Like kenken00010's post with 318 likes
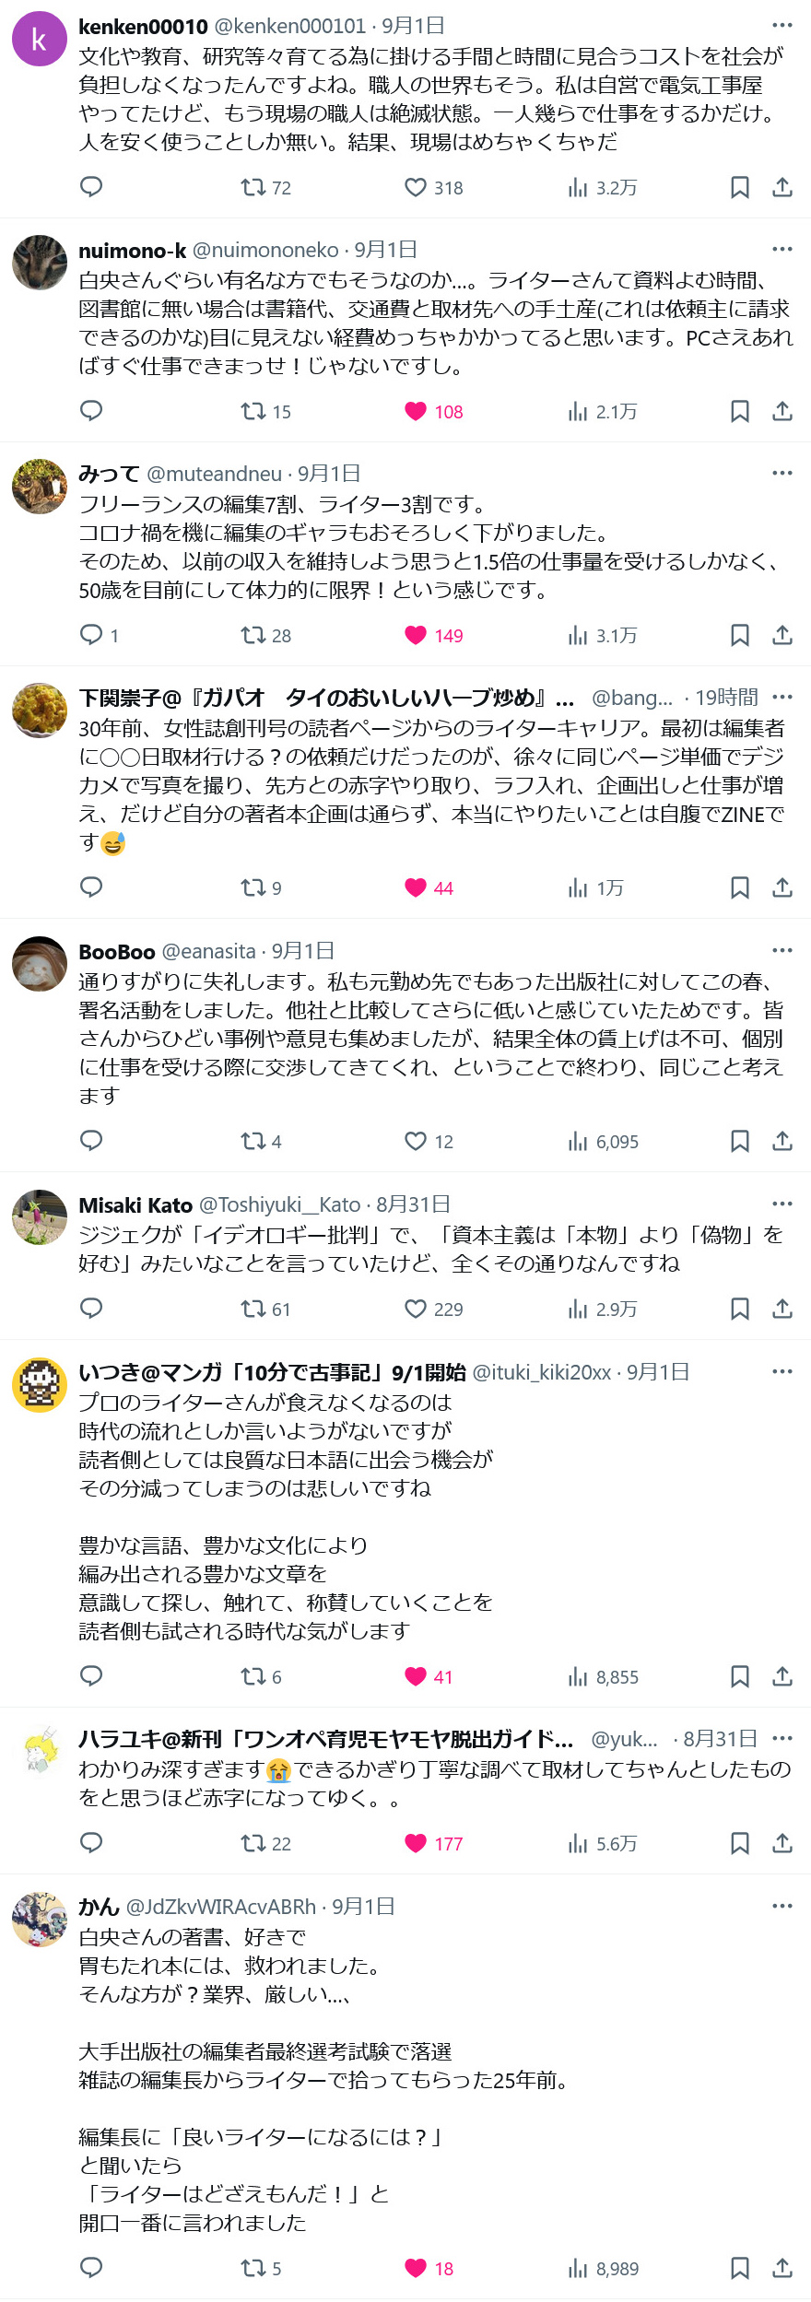 point(416,188)
